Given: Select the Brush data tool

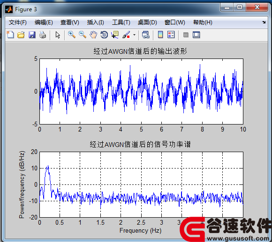Looking at the screenshot, I should (126, 35).
